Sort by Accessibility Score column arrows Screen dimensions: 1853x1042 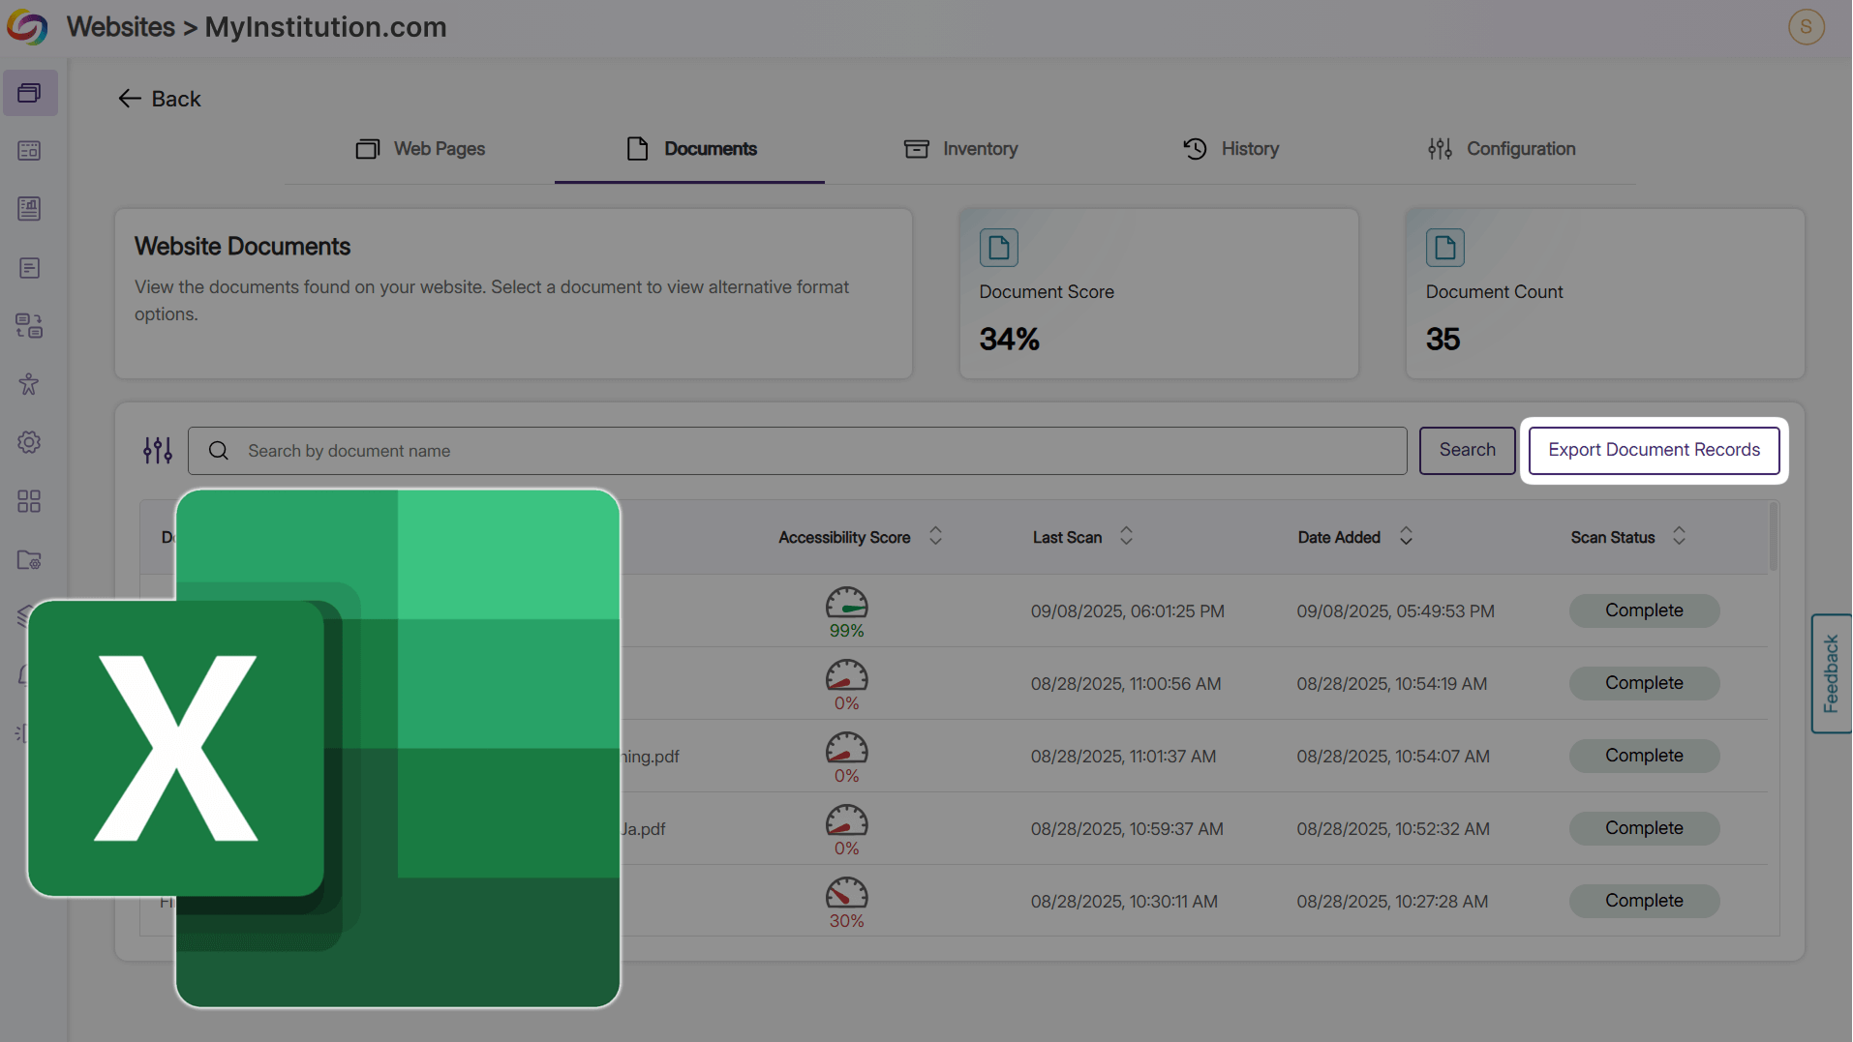[935, 537]
